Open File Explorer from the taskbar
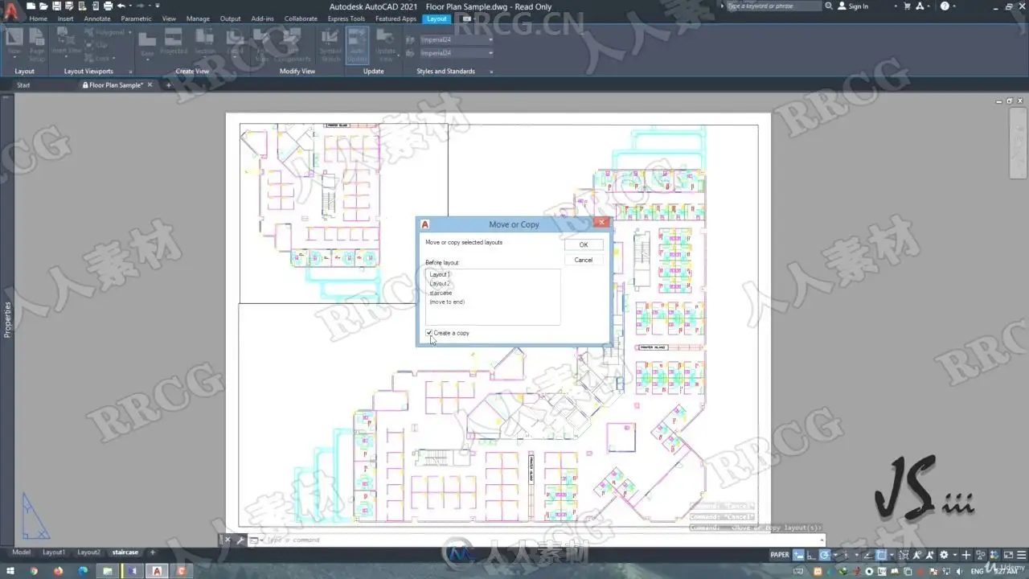 107,571
